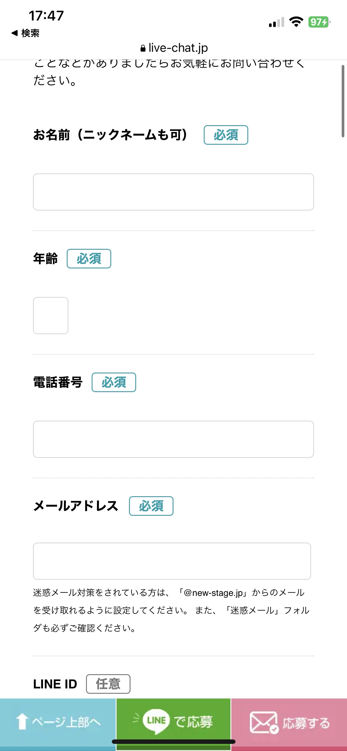
Task: Tap the 17:47 clock in status bar
Action: 46,16
